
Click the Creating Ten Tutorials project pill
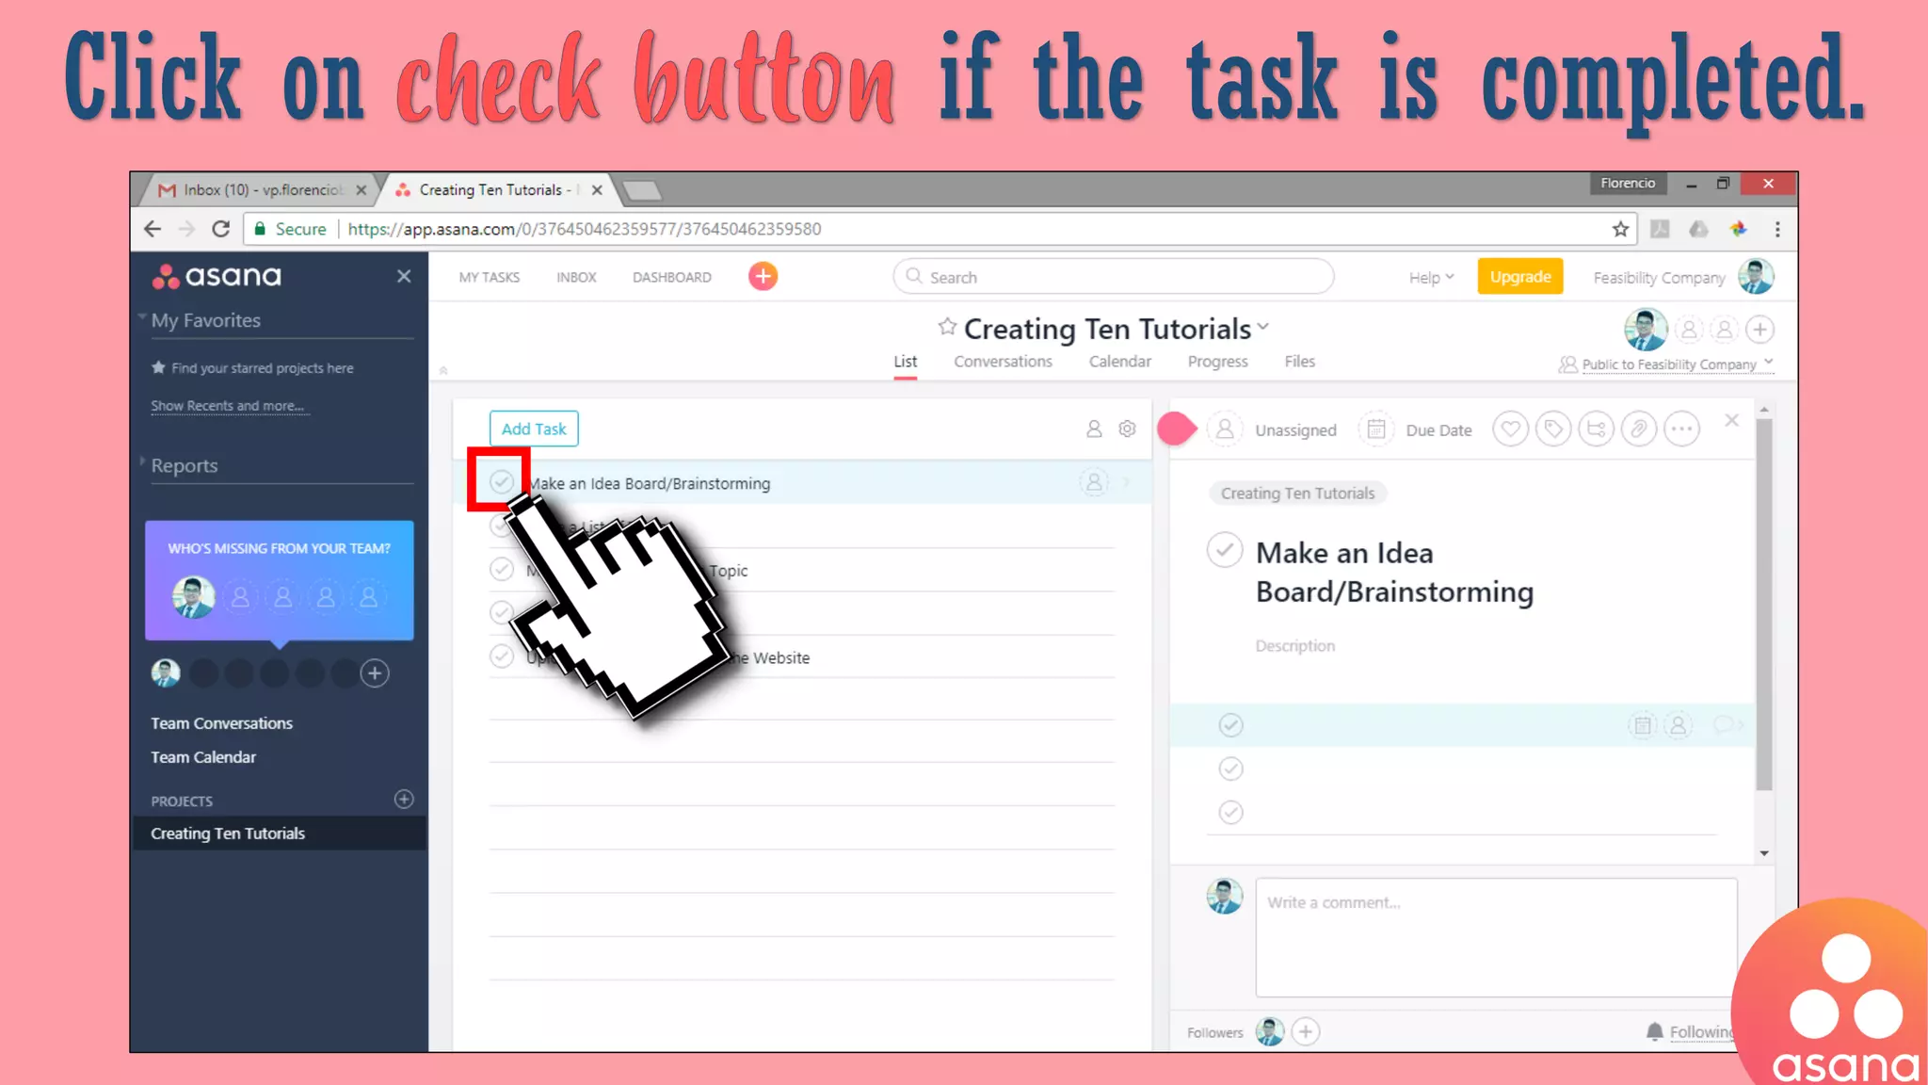pyautogui.click(x=1297, y=493)
